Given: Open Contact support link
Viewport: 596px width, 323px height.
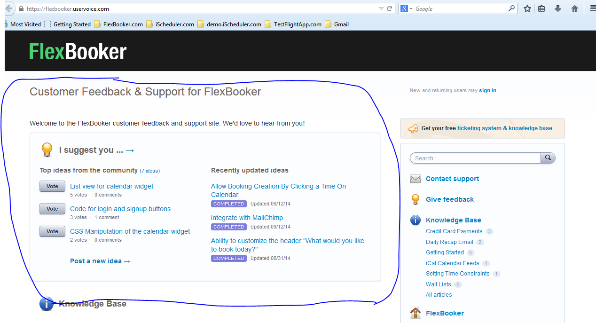Looking at the screenshot, I should 452,179.
